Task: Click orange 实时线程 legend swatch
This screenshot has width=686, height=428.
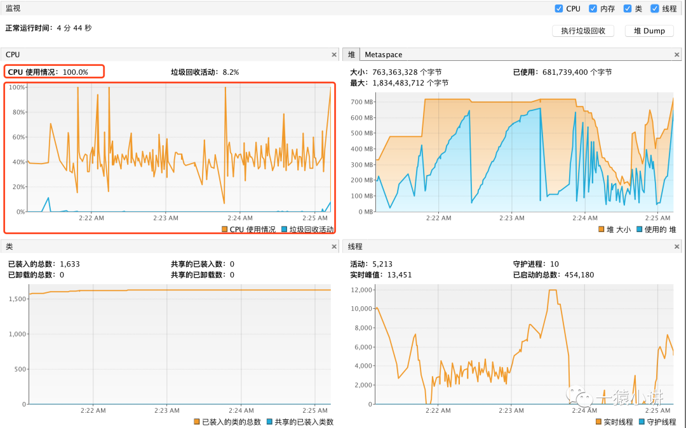Action: tap(598, 422)
